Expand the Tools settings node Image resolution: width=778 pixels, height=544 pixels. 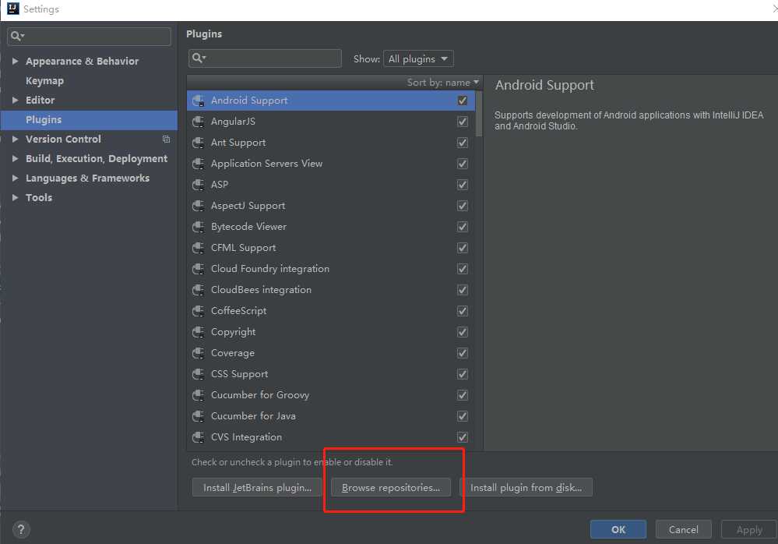click(15, 197)
